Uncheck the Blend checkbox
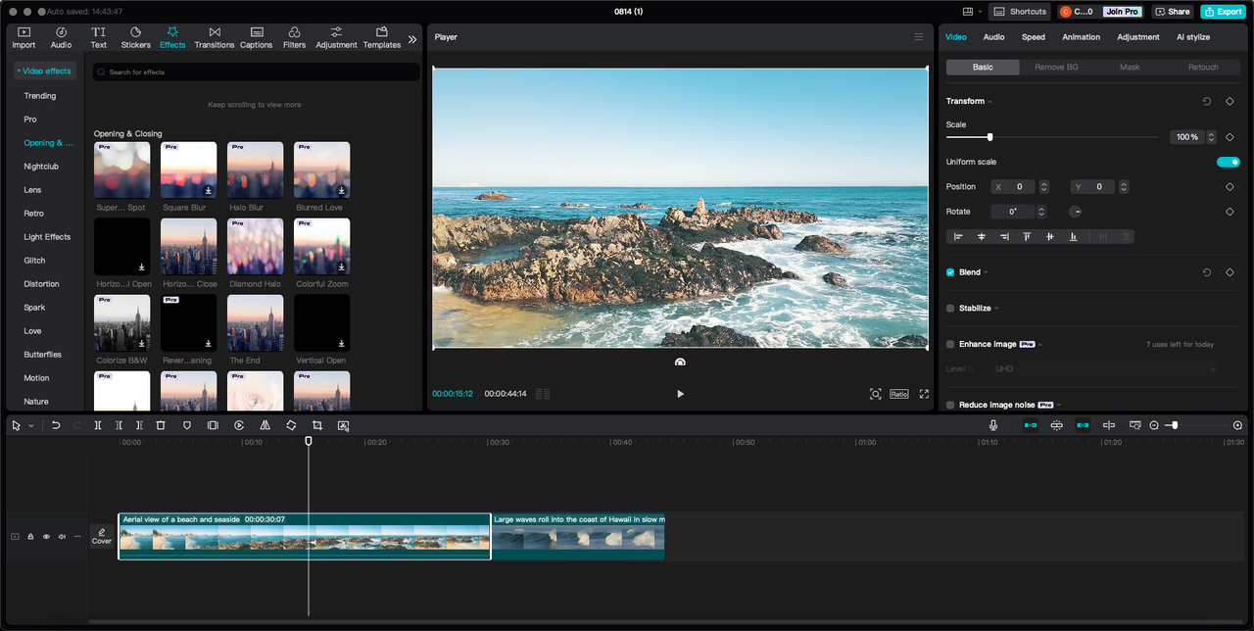 [x=950, y=272]
